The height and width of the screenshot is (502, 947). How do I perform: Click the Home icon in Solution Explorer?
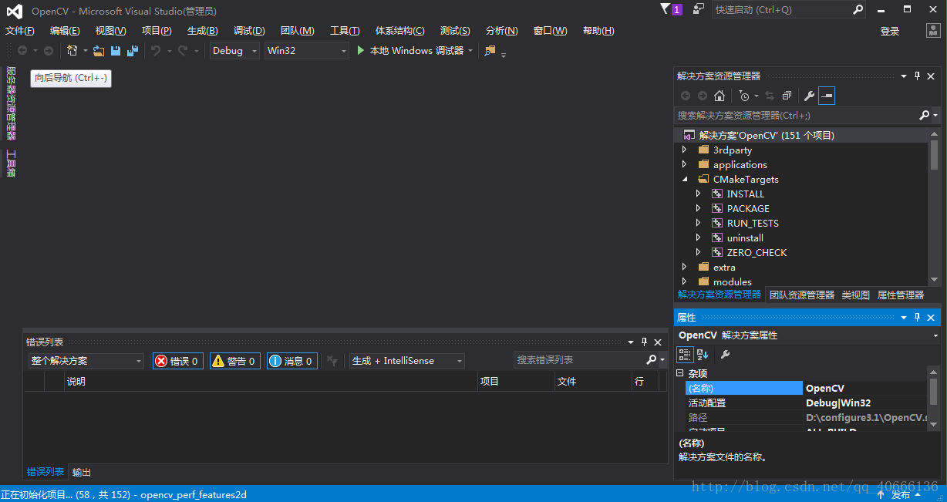pos(720,96)
